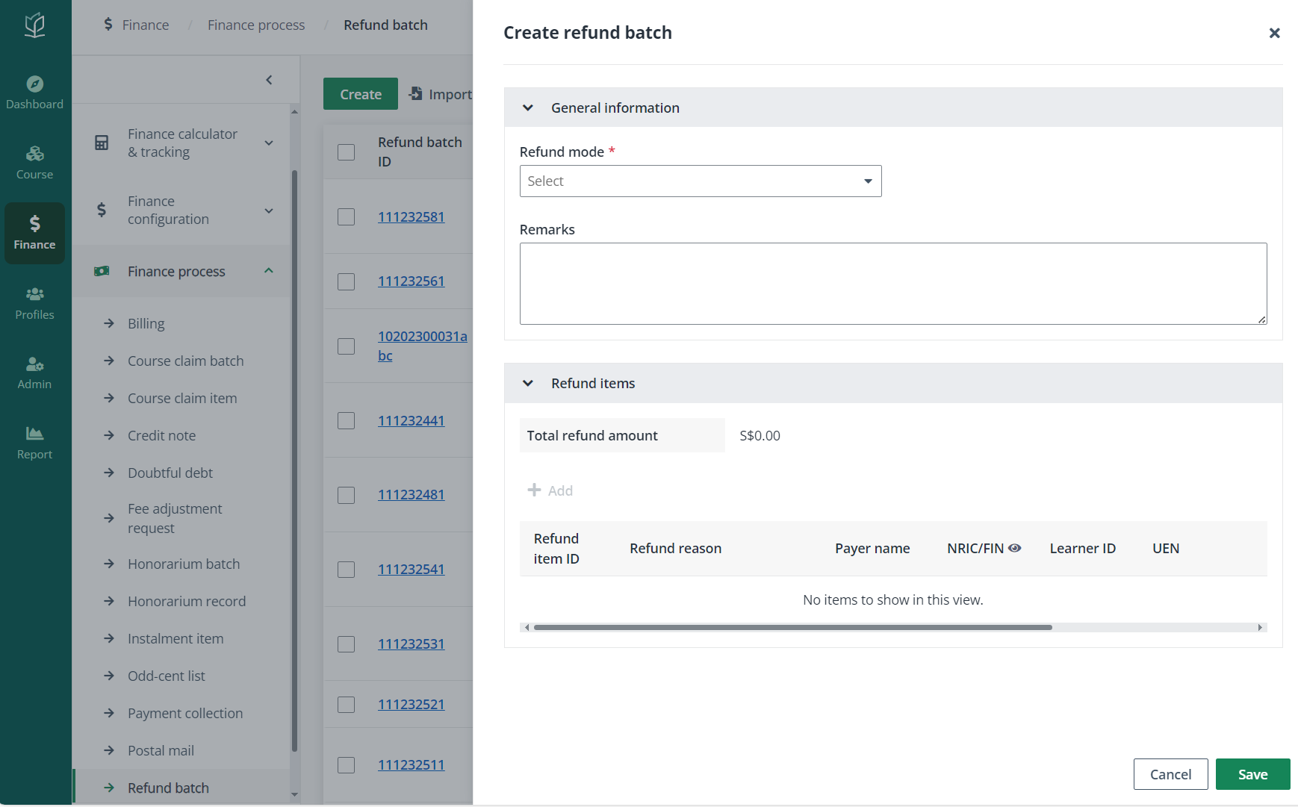Click the app logo at top of sidebar
1298x807 pixels.
tap(34, 25)
